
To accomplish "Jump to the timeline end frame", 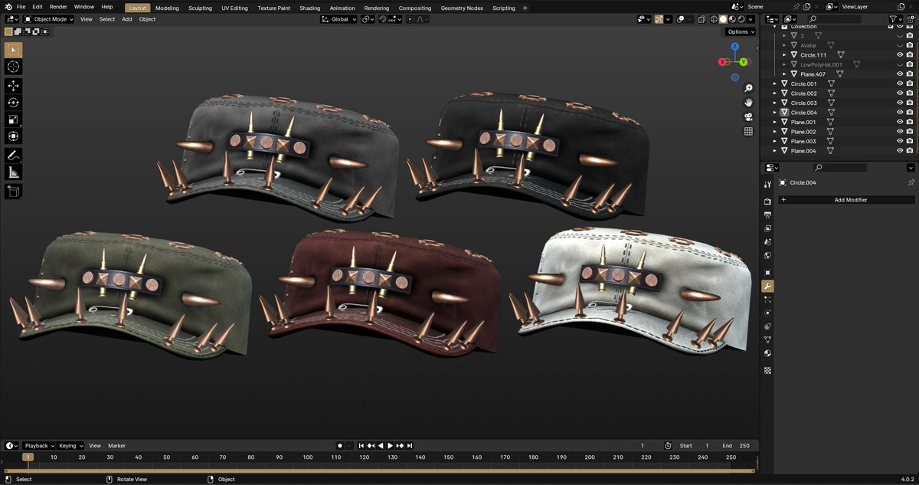I will click(410, 445).
